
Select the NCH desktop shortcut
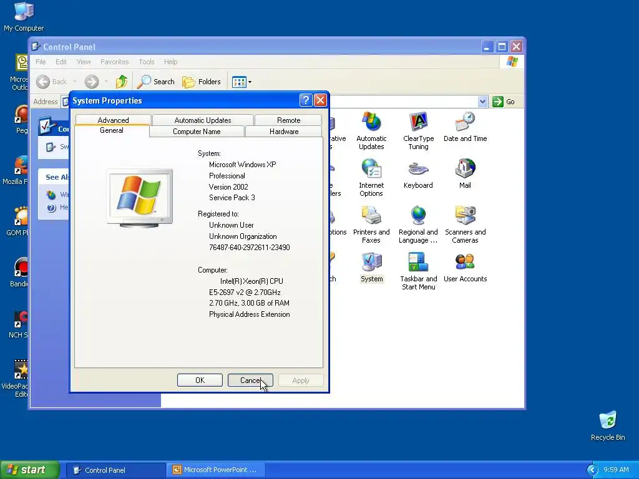pos(18,324)
